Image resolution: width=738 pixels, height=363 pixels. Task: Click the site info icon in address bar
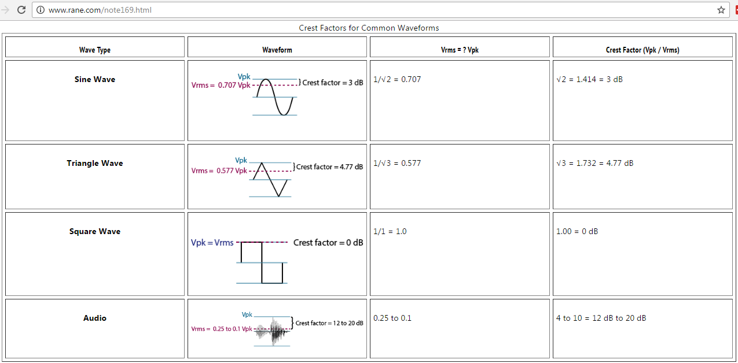(40, 10)
